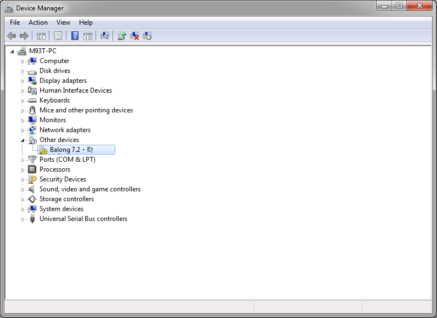The width and height of the screenshot is (437, 318).
Task: Open the File menu
Action: click(x=15, y=22)
